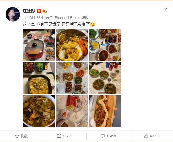The image size is (173, 142).
Task: Favorite the post with star 收藏 icon
Action: 17,136
